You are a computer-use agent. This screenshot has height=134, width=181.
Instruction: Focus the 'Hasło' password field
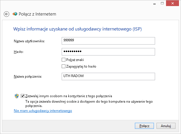(108, 51)
